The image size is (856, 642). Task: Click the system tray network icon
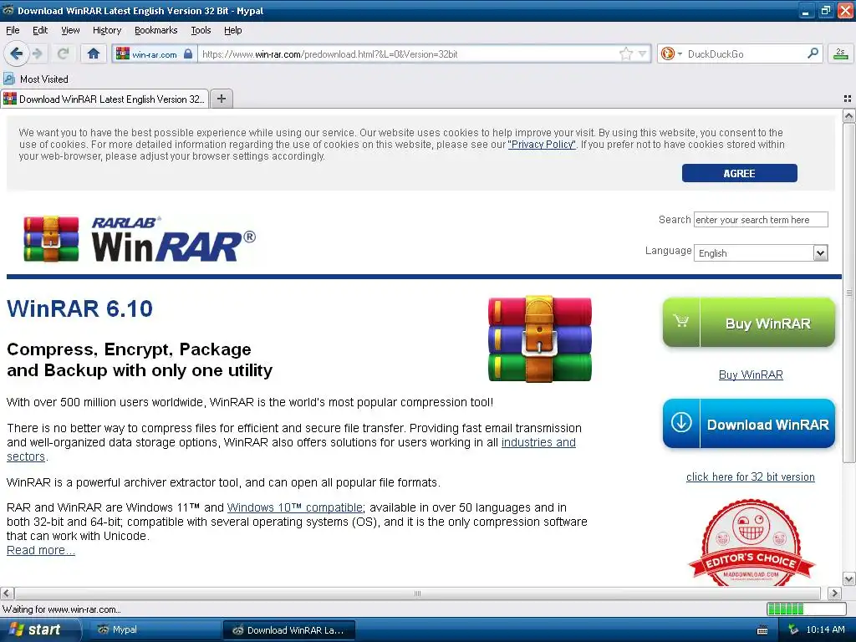[x=793, y=629]
